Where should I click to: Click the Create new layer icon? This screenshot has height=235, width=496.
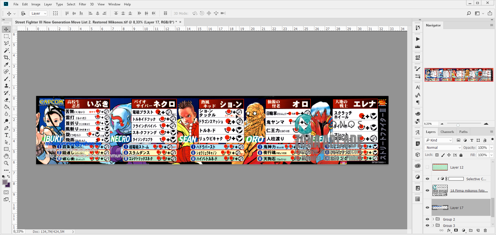click(478, 230)
